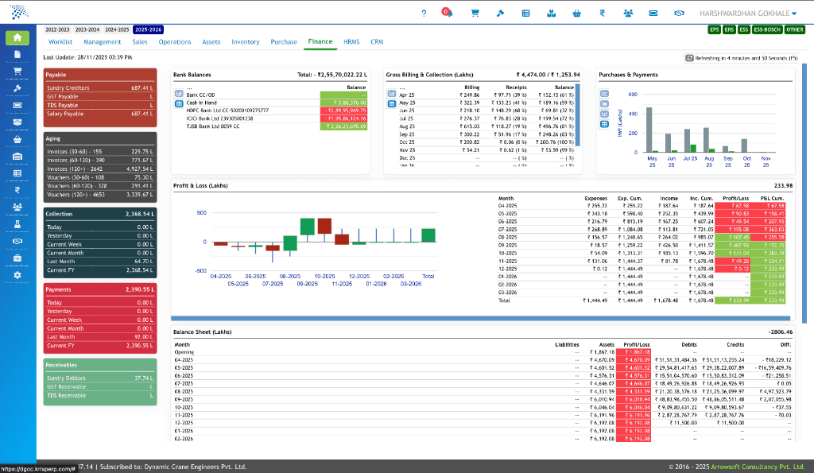Open the employees group icon in top toolbar
The image size is (814, 473).
(628, 13)
